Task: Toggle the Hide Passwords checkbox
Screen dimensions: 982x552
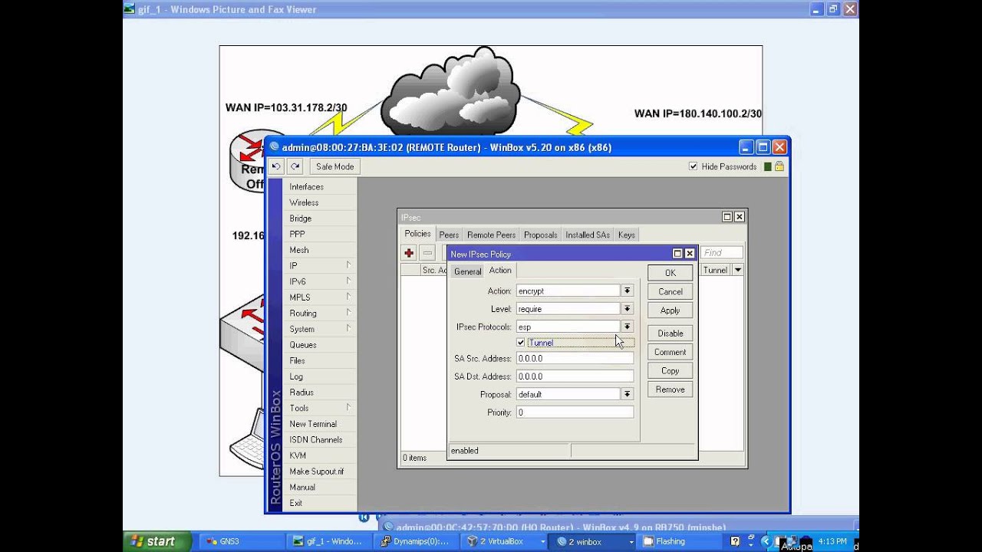Action: pos(693,166)
